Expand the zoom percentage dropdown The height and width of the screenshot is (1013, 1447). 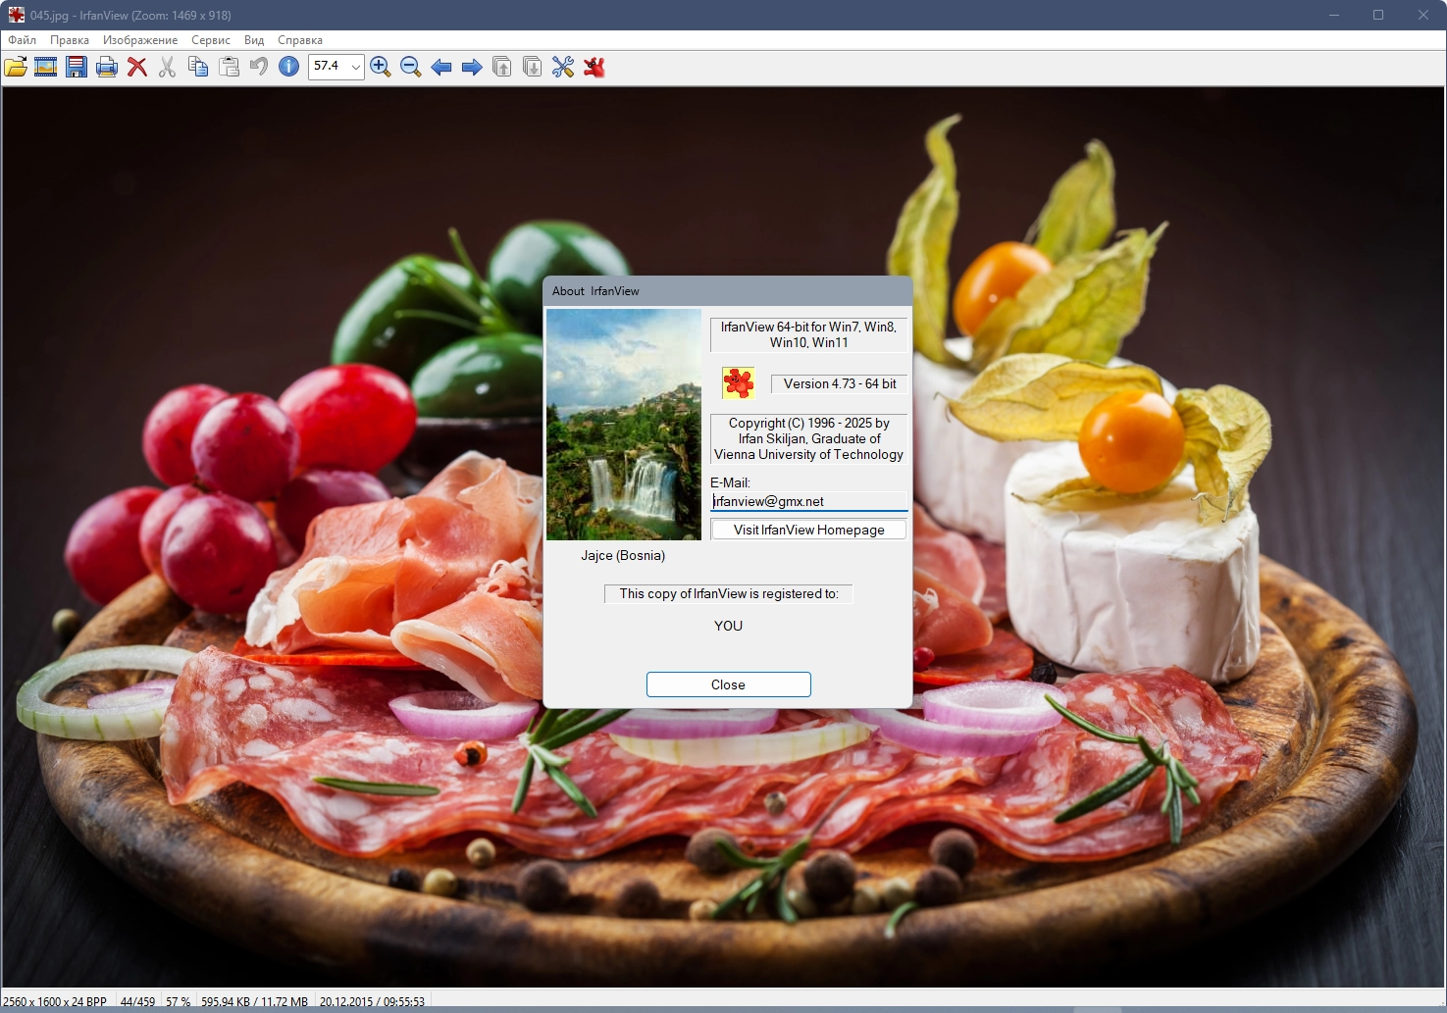point(355,67)
